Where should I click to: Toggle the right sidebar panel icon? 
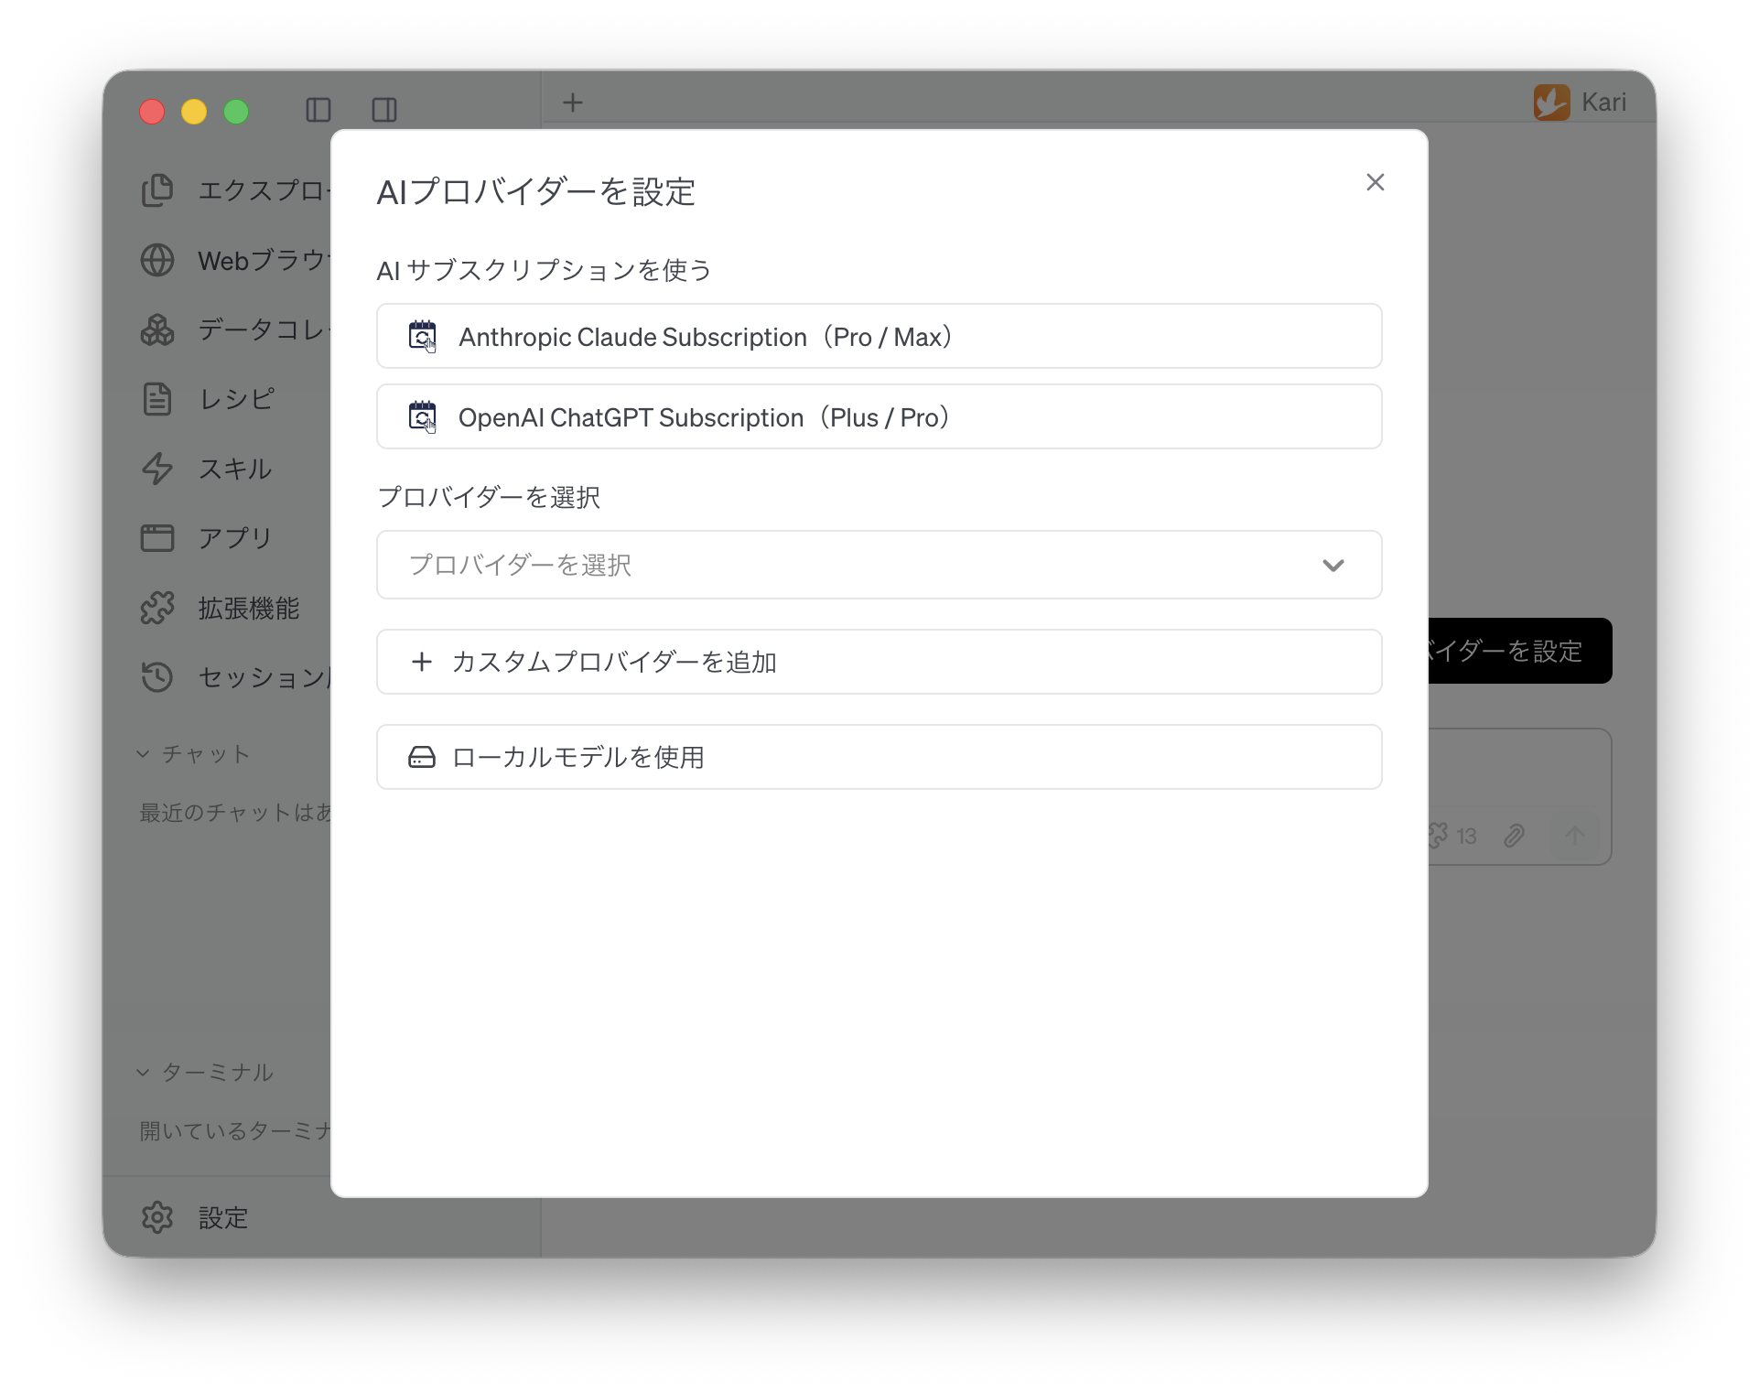tap(384, 110)
